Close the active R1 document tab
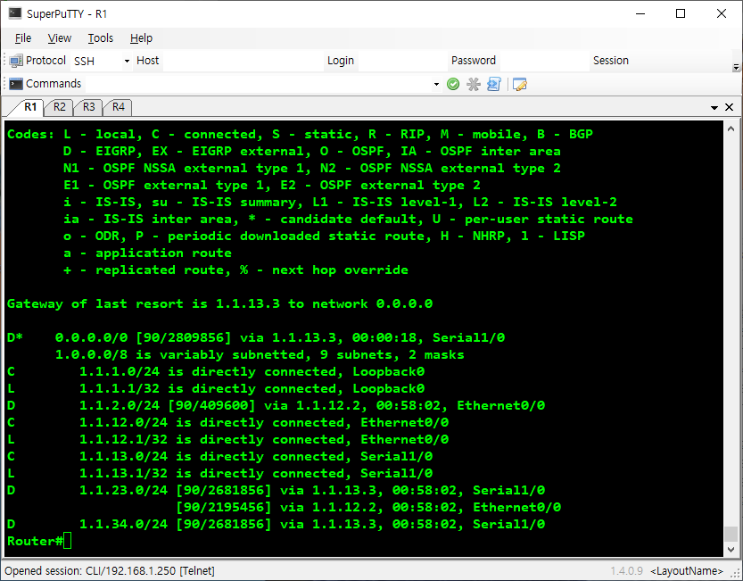Image resolution: width=743 pixels, height=581 pixels. point(730,107)
